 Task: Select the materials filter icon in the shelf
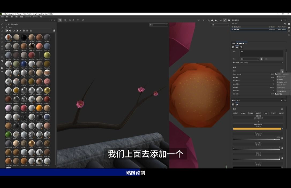coord(7,31)
